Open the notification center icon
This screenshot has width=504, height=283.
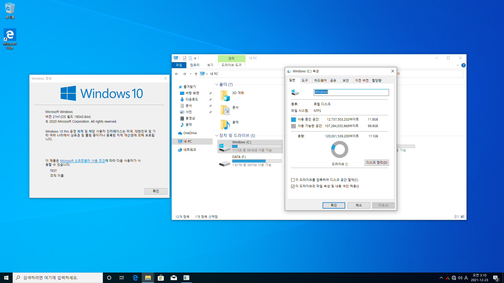pos(496,278)
